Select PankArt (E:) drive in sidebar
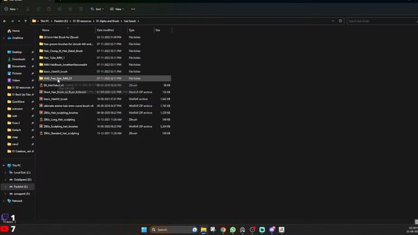The width and height of the screenshot is (418, 235). (20, 187)
